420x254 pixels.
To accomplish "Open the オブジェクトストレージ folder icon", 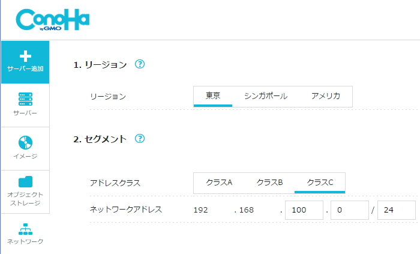I will point(25,181).
